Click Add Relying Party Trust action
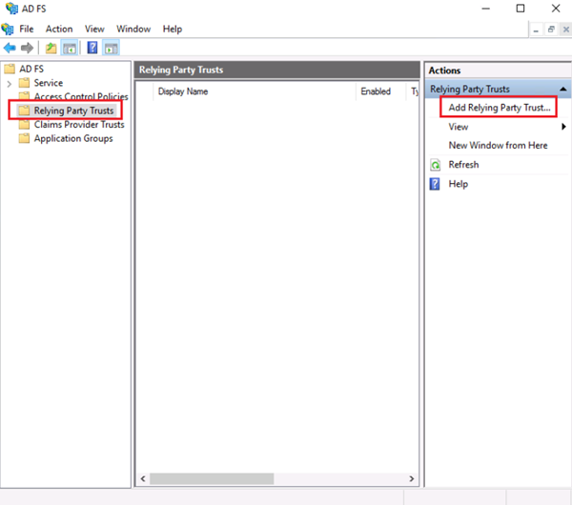This screenshot has width=572, height=505. [500, 108]
